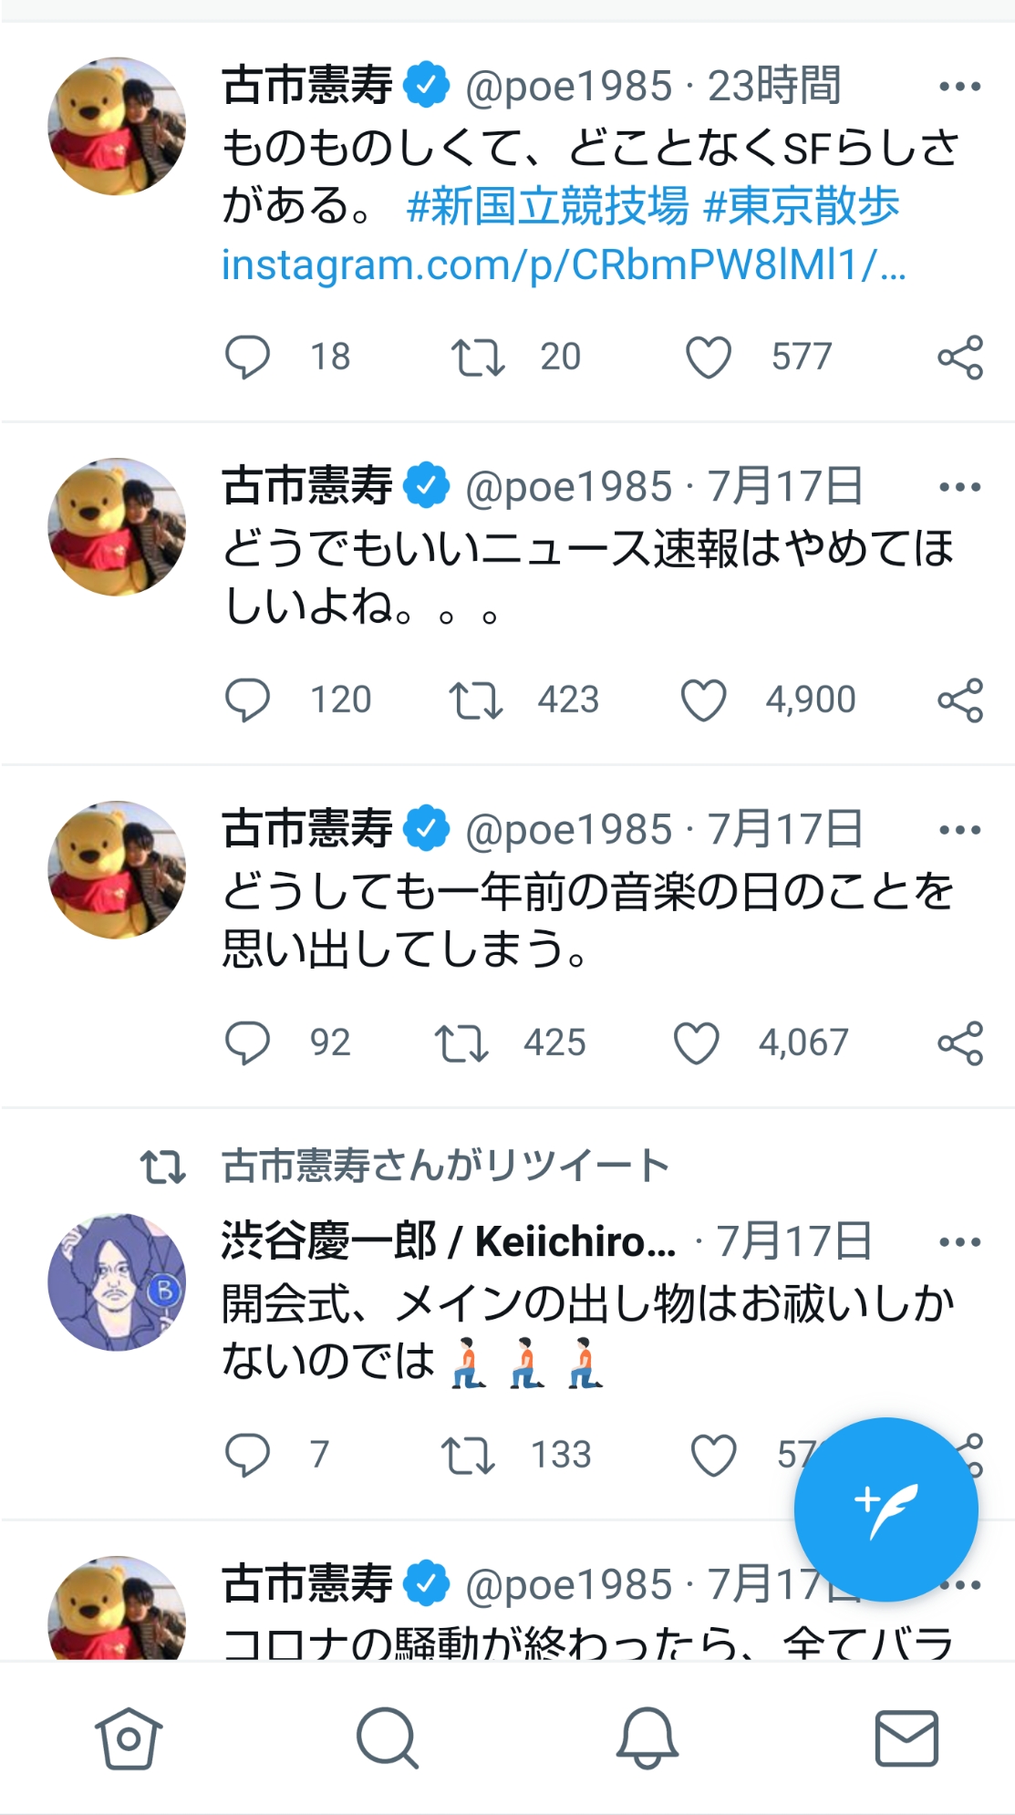Like the tweet with 4,067 likes
1015x1815 pixels.
pos(697,1043)
